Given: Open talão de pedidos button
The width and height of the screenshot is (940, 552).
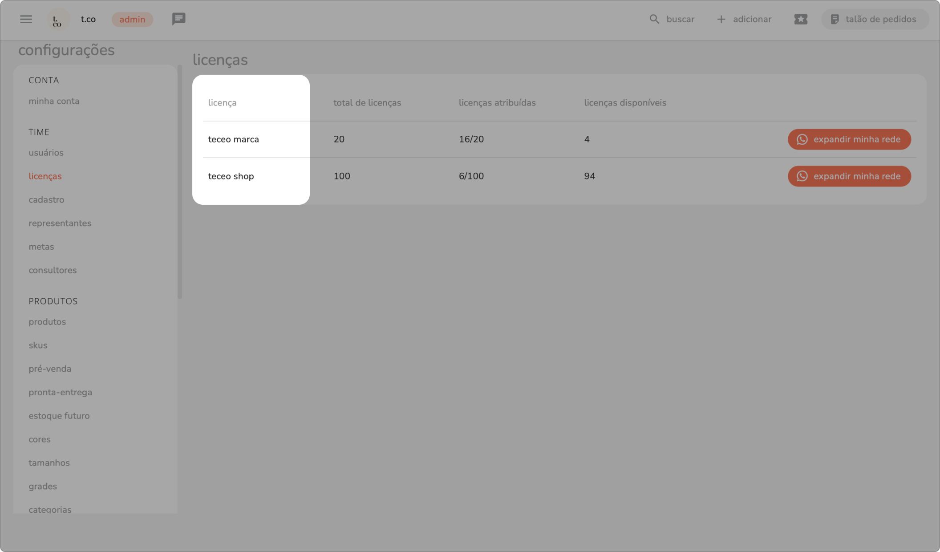Looking at the screenshot, I should click(874, 19).
